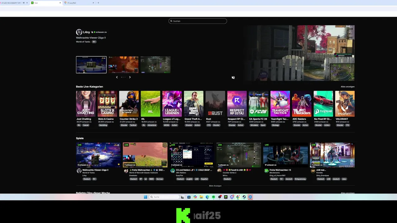Click the 'Gambling' tag under Slots & Casino
Viewport: 397px width, 223px height.
103,125
